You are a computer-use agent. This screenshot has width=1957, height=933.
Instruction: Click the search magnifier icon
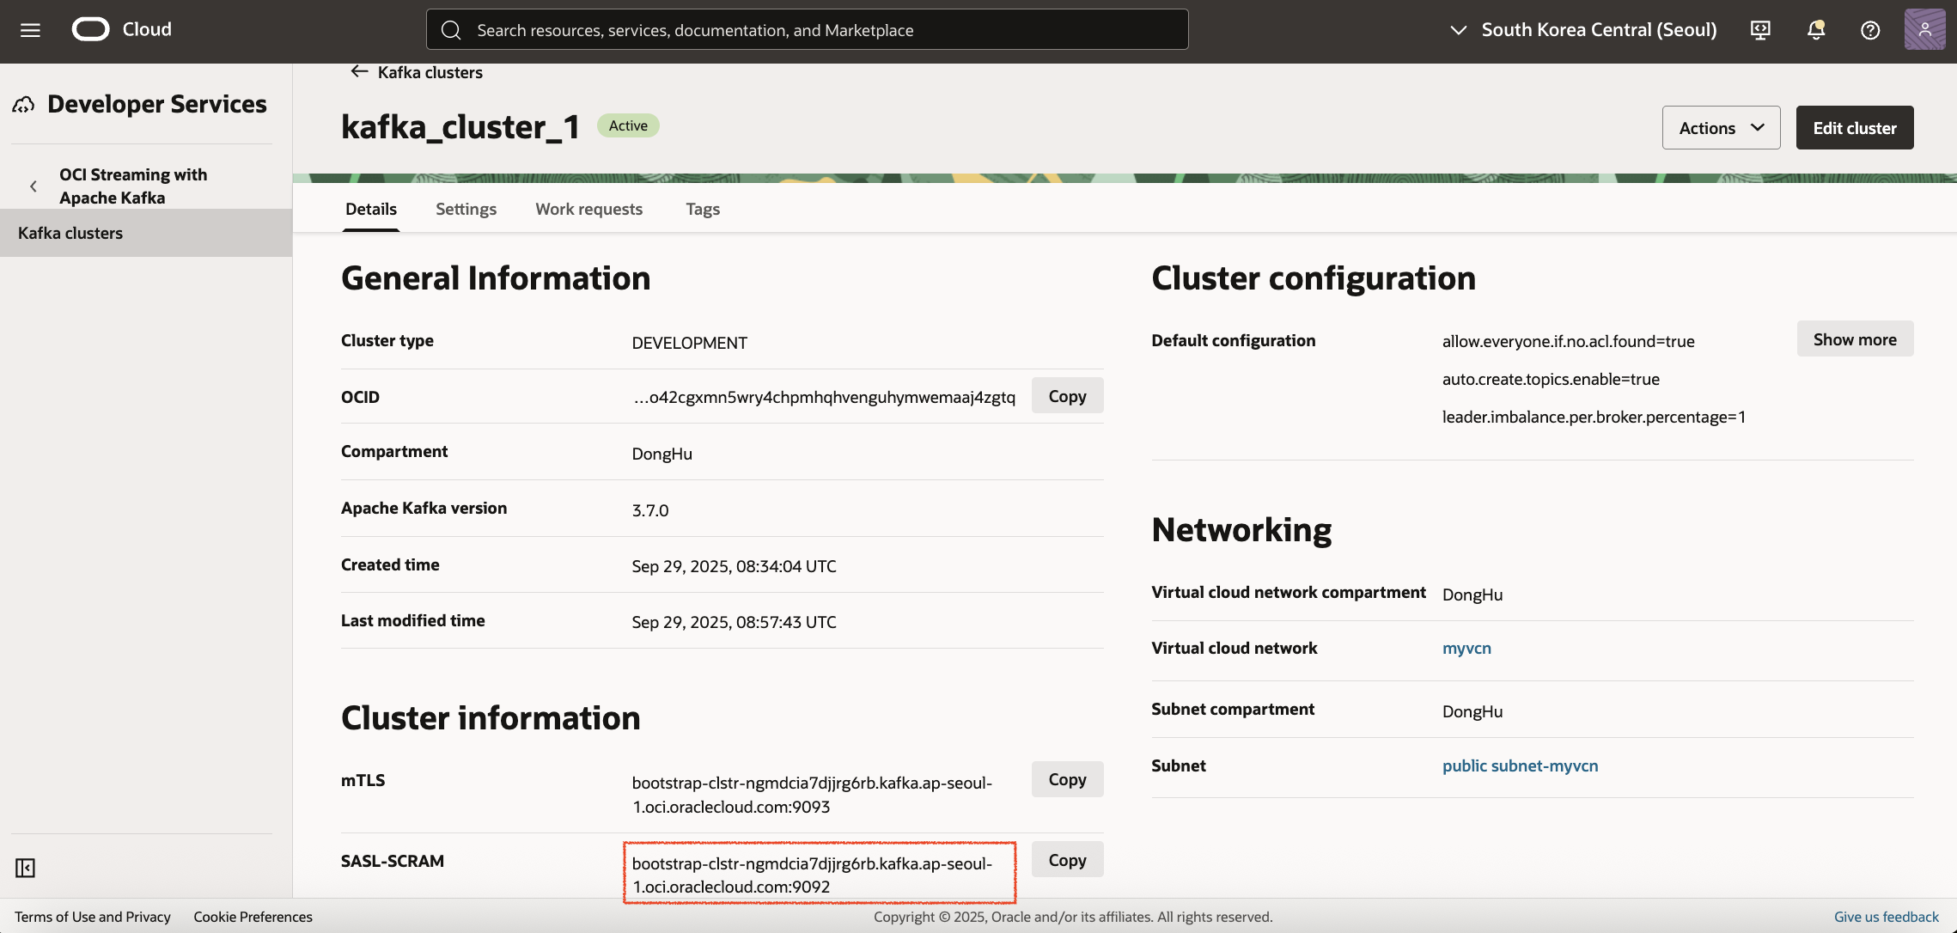coord(451,30)
